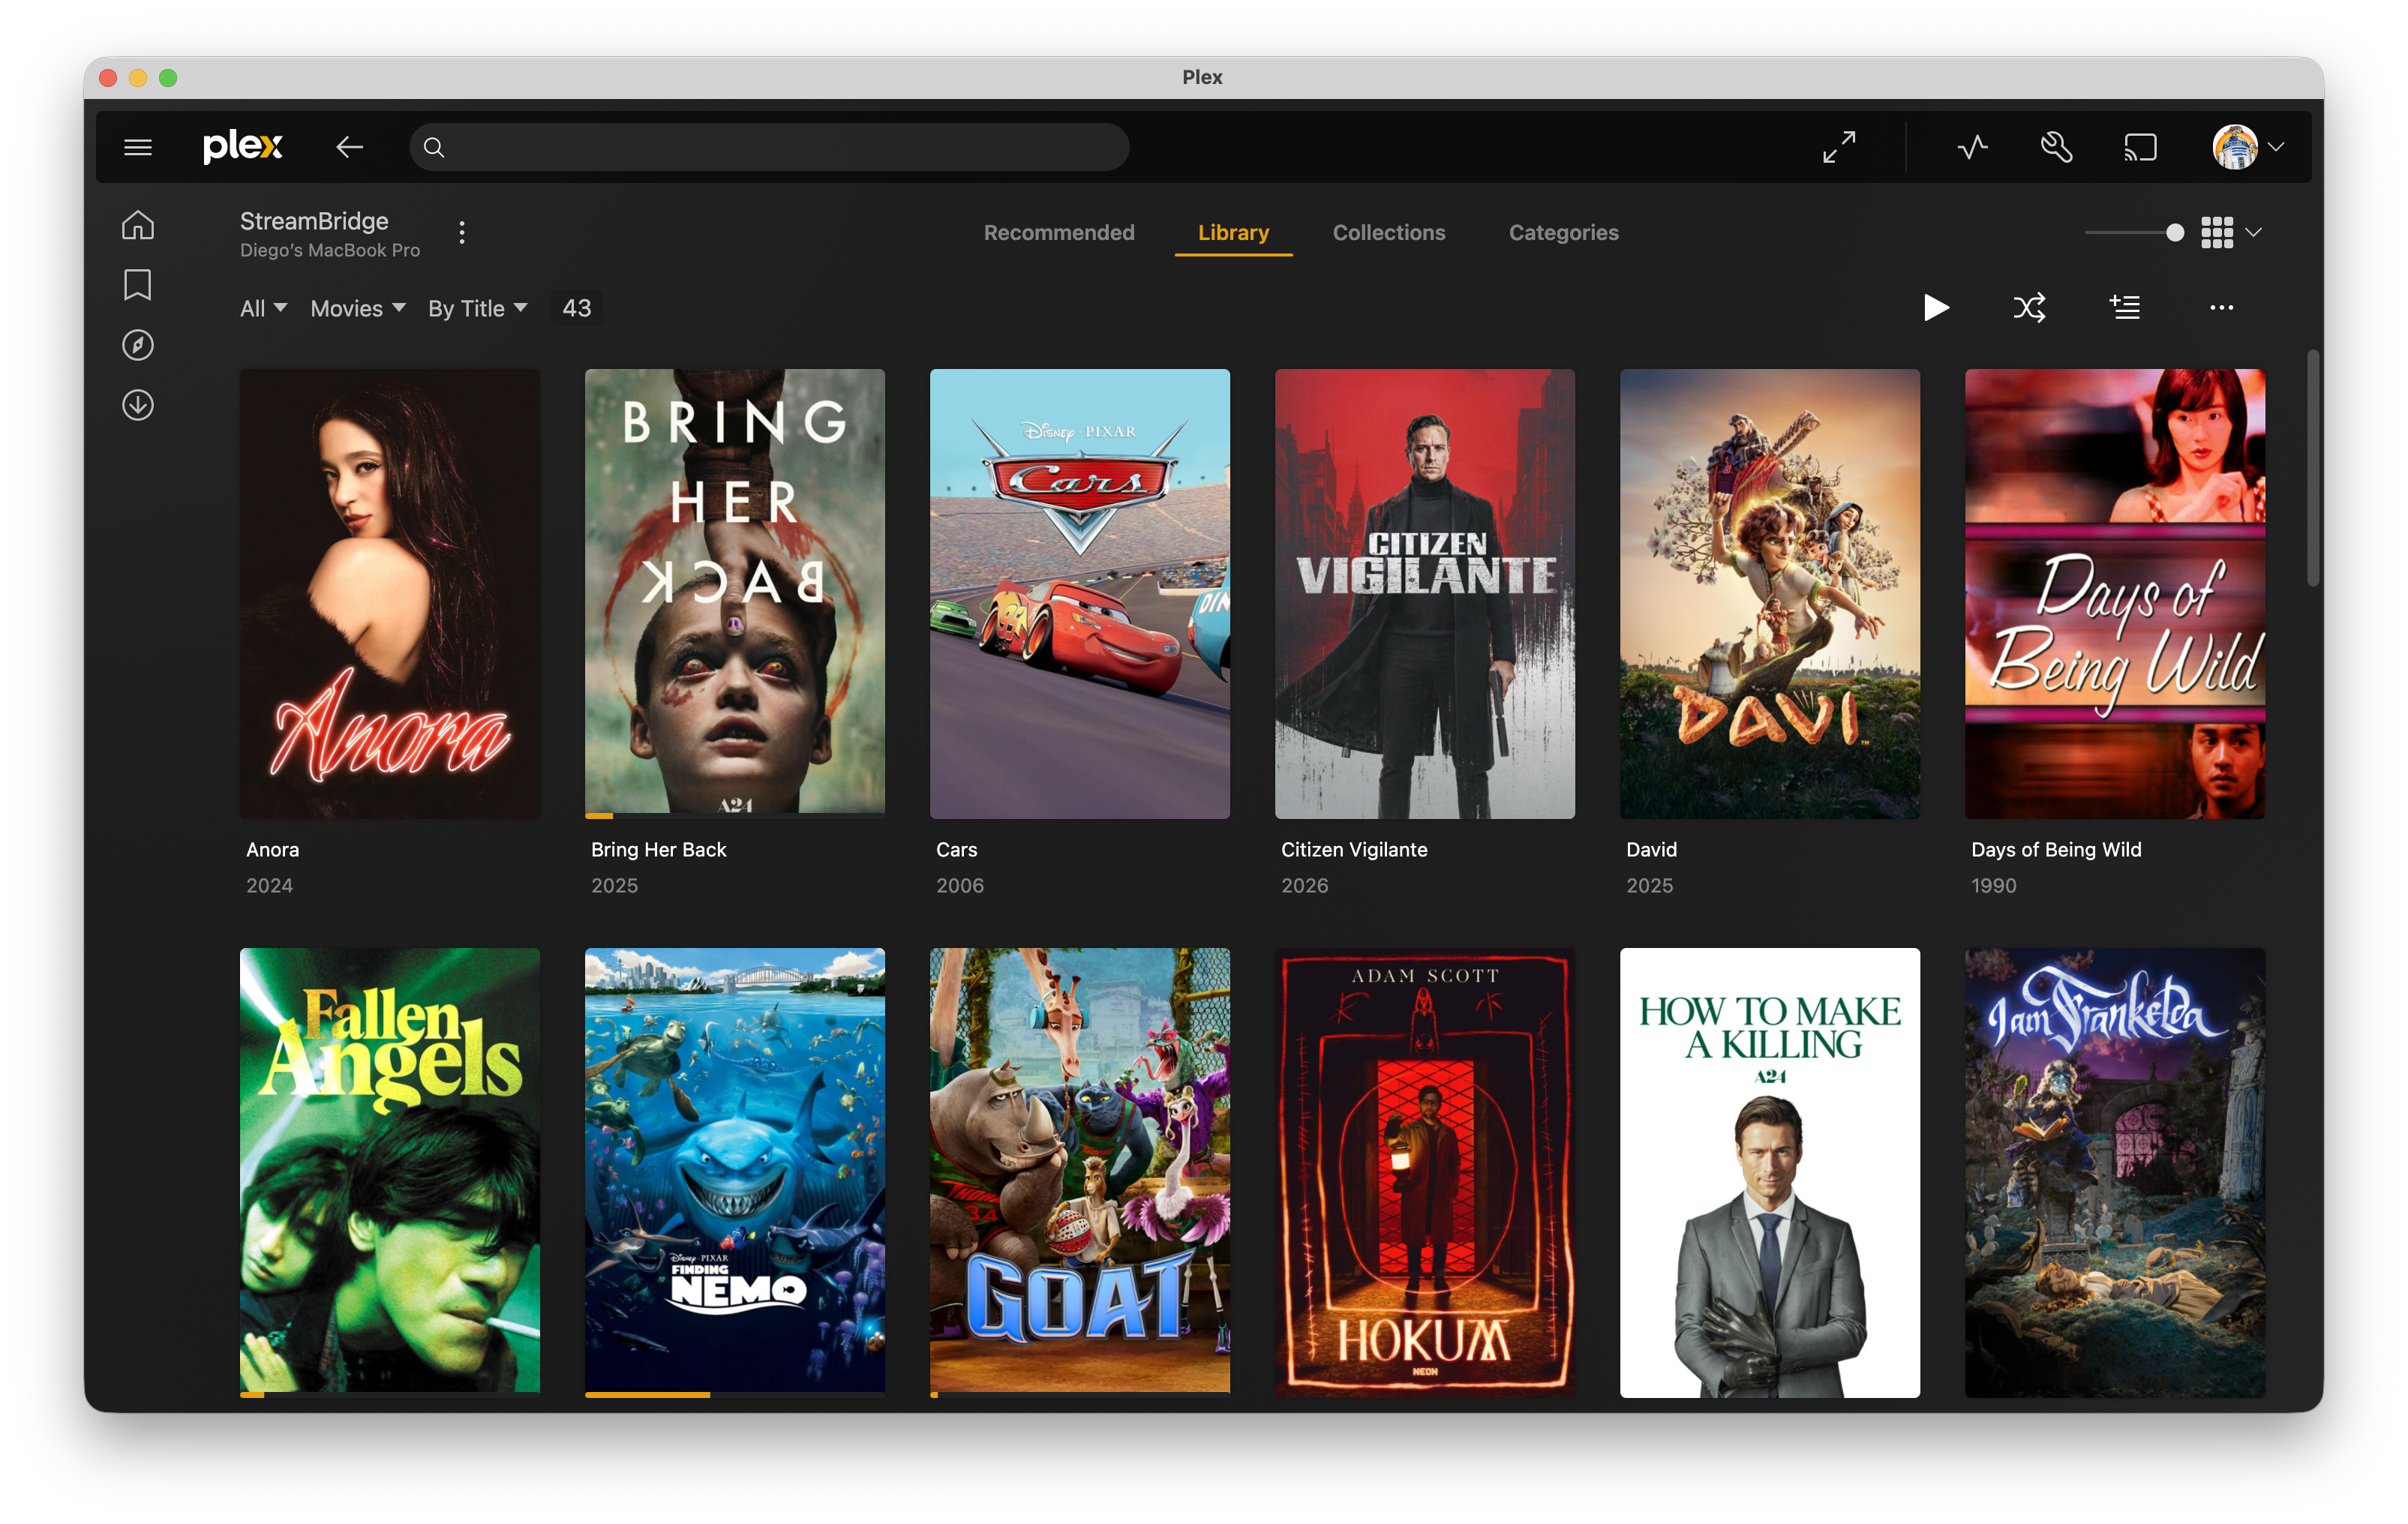Open the Cast to device icon
Viewport: 2408px width, 1524px height.
(x=2140, y=147)
